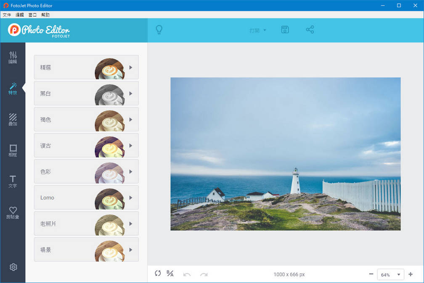Click the settings gear at bottom left
Screen dimensions: 424x283
[13, 267]
